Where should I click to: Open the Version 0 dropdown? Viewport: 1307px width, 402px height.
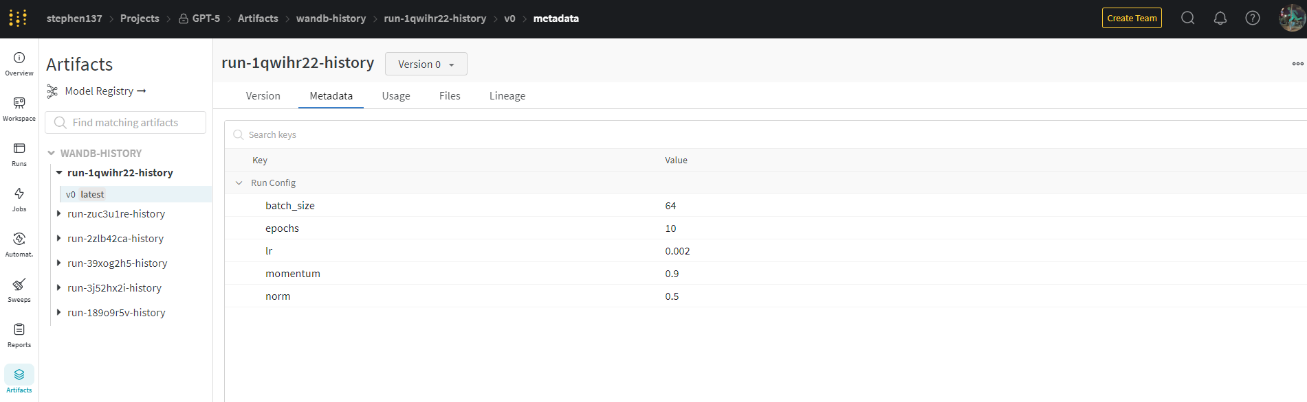(426, 64)
